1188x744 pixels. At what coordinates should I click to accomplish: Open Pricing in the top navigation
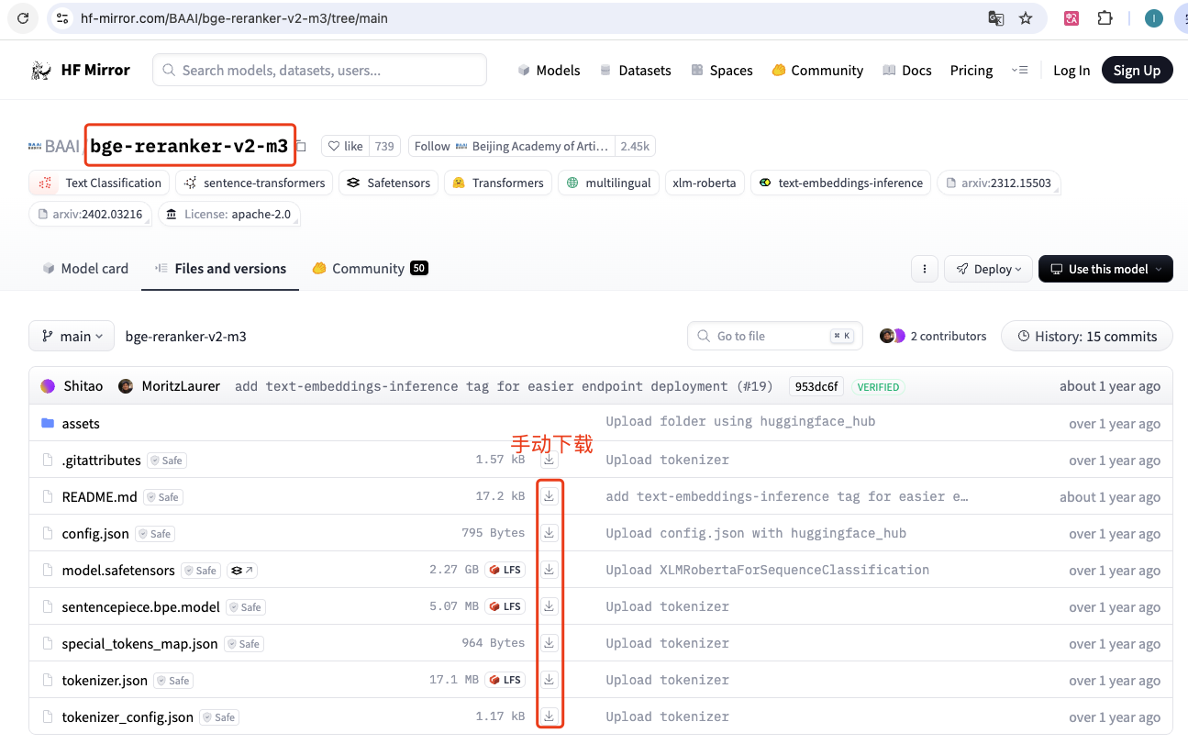[x=971, y=70]
